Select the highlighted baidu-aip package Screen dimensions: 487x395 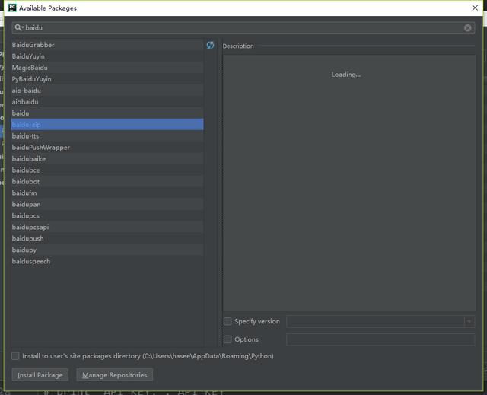[107, 125]
